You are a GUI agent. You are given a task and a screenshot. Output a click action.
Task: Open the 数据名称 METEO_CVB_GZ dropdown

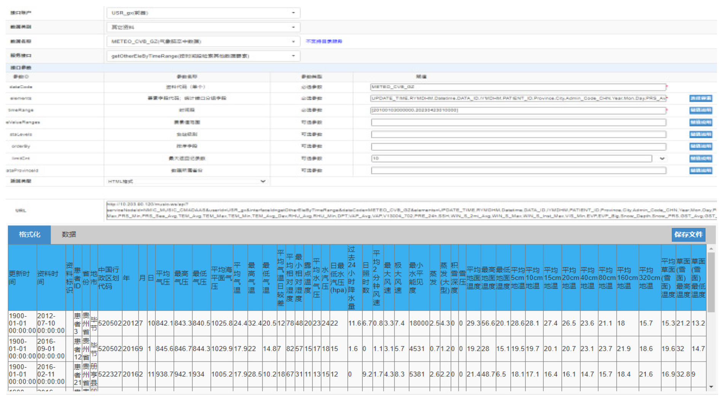click(x=293, y=41)
